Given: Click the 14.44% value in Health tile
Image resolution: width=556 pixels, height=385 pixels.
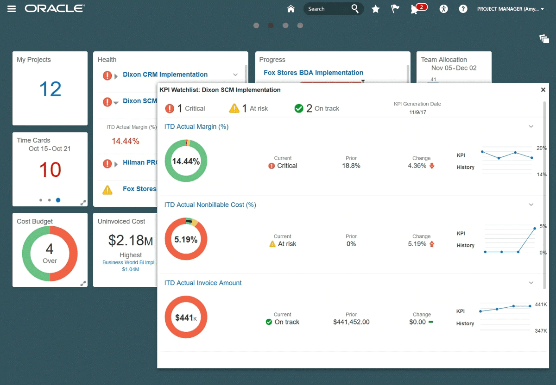Looking at the screenshot, I should click(x=126, y=141).
